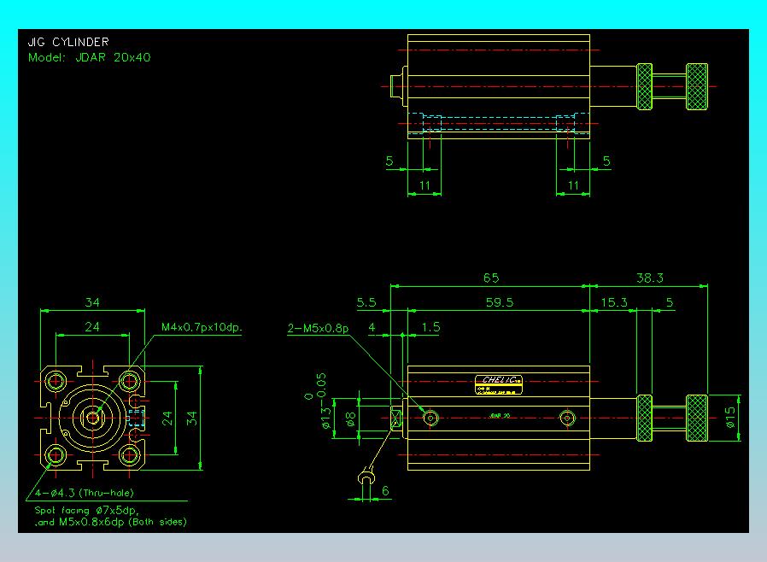
Task: Select the 15.3 dimension value
Action: 614,302
